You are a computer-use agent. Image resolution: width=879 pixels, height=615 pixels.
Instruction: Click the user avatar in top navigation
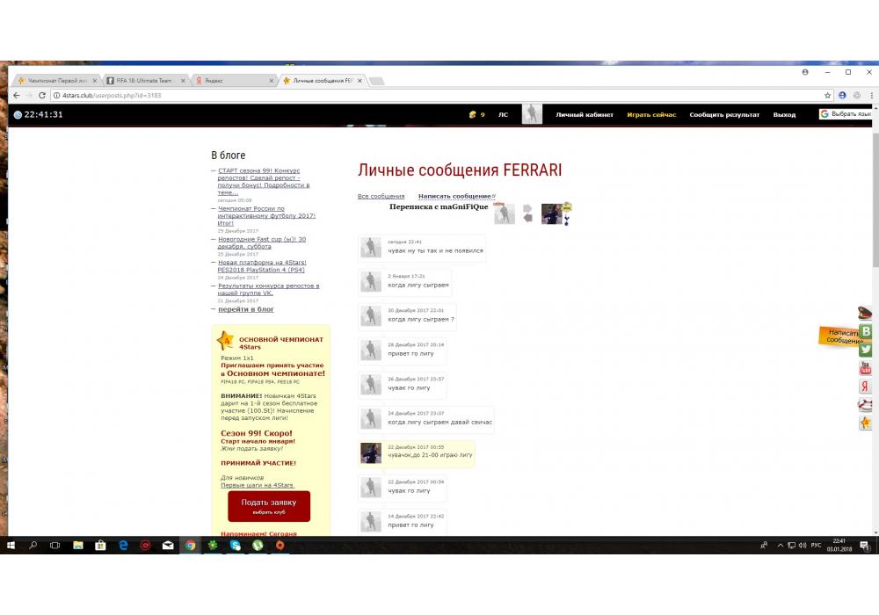point(532,114)
